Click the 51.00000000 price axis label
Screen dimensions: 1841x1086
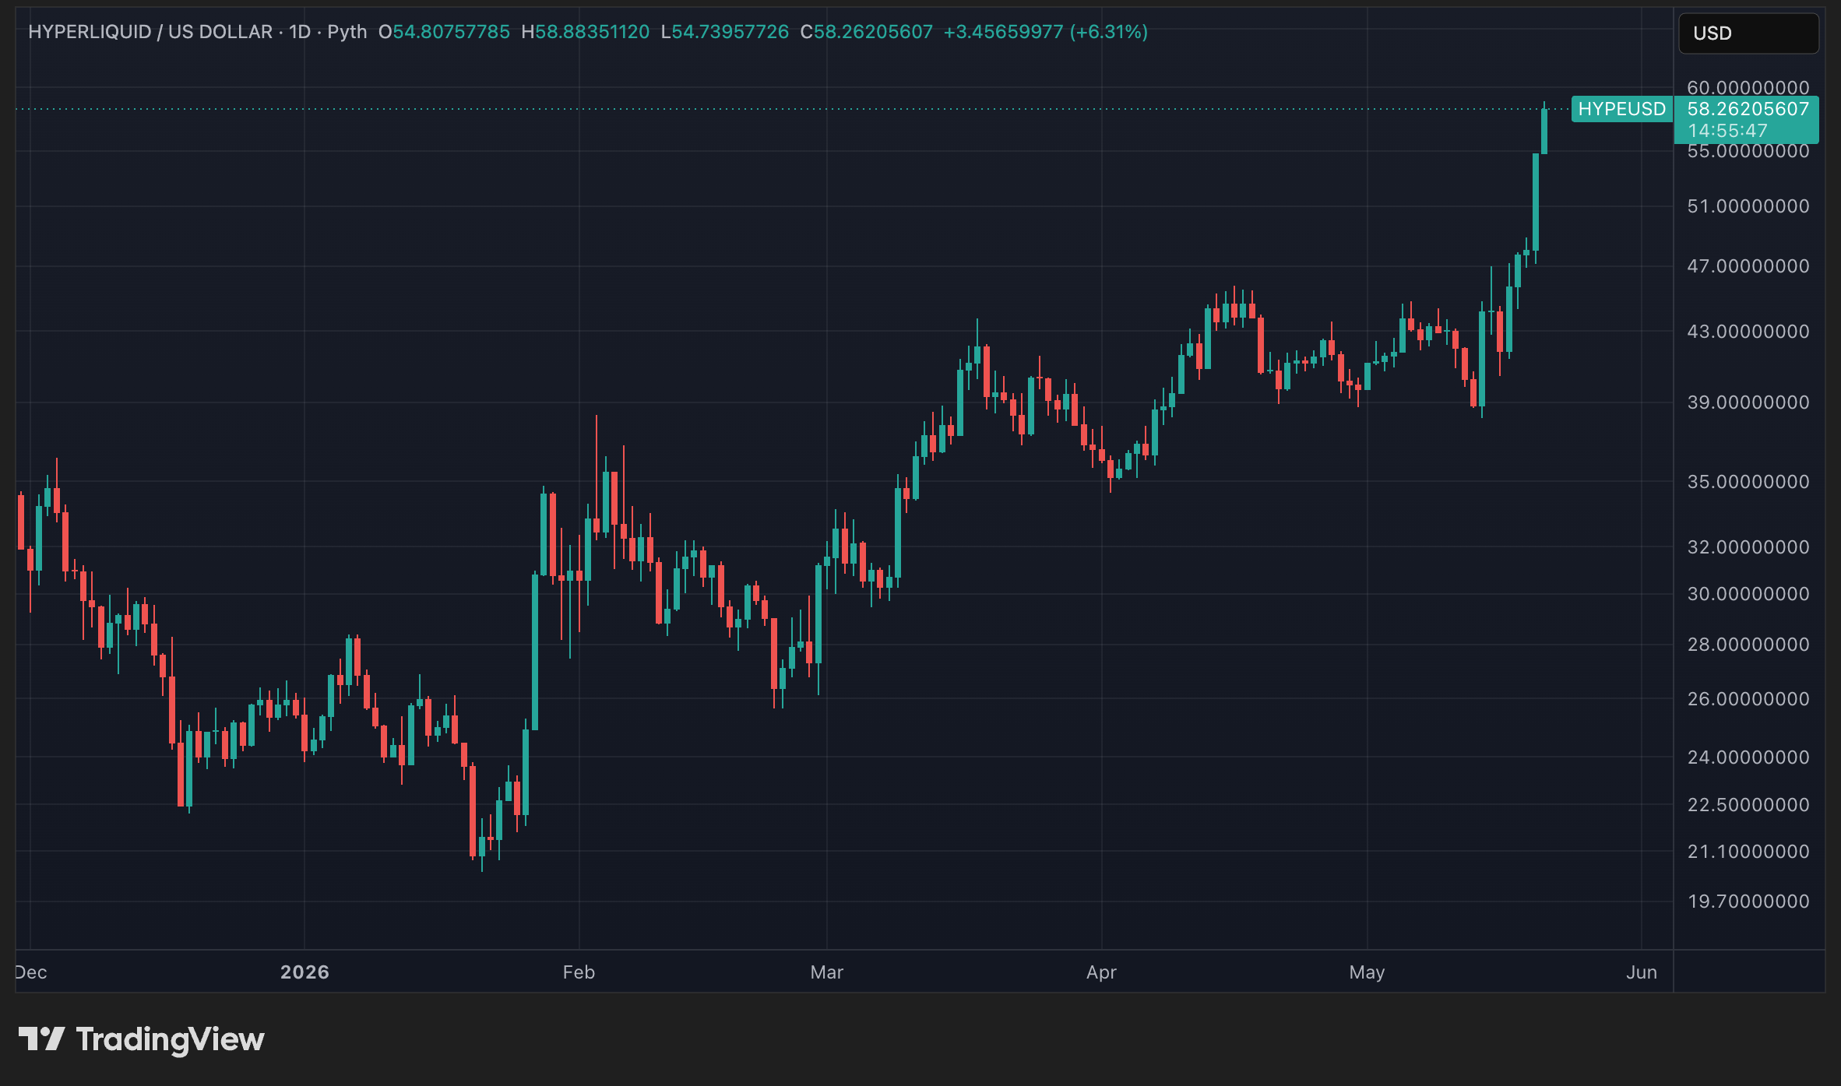1748,206
